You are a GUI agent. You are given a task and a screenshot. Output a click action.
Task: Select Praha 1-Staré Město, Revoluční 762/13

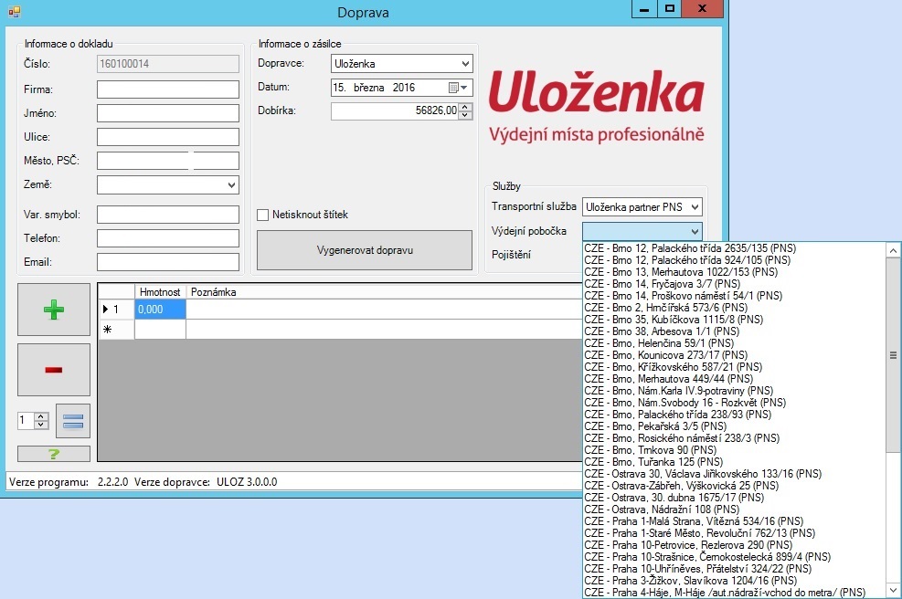[x=734, y=533]
